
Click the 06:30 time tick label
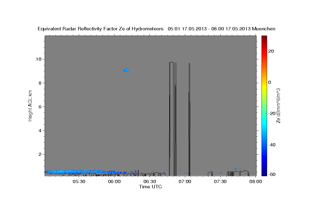tap(150, 181)
